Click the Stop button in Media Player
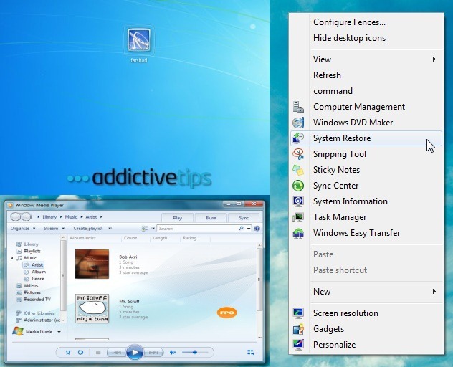The width and height of the screenshot is (453, 367). [98, 352]
